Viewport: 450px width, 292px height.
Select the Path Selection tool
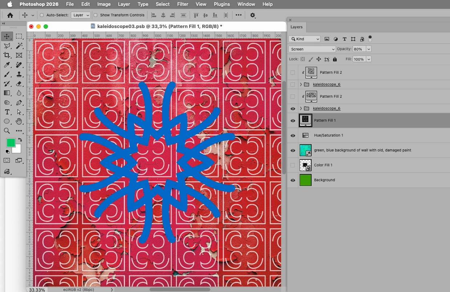(x=19, y=112)
